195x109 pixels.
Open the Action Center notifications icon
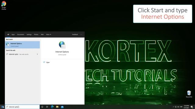(192, 107)
